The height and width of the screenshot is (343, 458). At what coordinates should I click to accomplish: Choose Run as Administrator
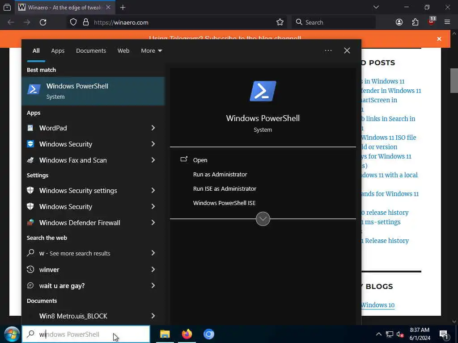pos(220,175)
